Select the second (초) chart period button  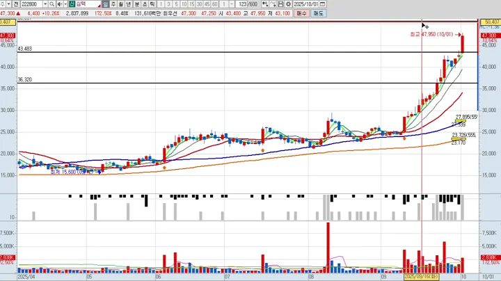point(145,4)
